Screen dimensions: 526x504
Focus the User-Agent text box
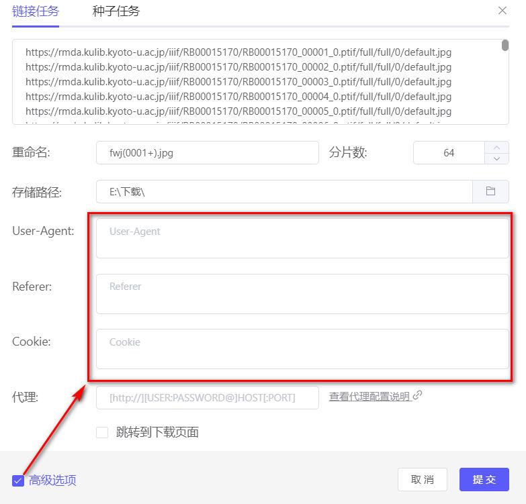pyautogui.click(x=302, y=238)
